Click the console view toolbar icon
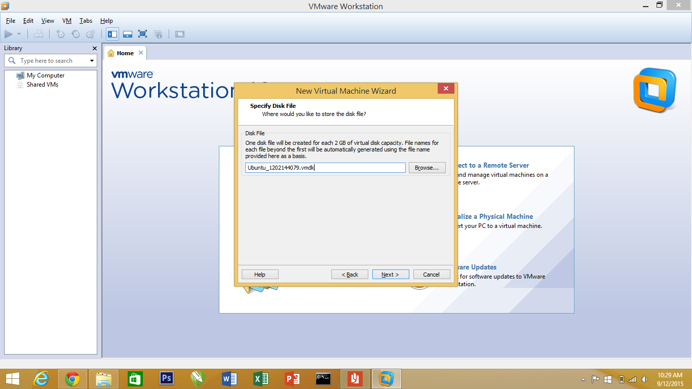This screenshot has height=389, width=692. click(x=180, y=34)
